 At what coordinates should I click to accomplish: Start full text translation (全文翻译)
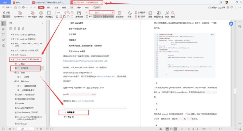click(140, 17)
